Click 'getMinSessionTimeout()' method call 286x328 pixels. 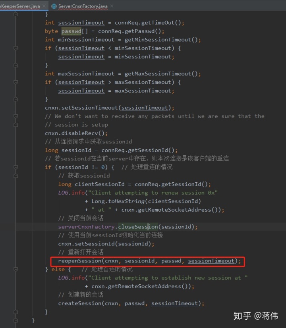161,40
